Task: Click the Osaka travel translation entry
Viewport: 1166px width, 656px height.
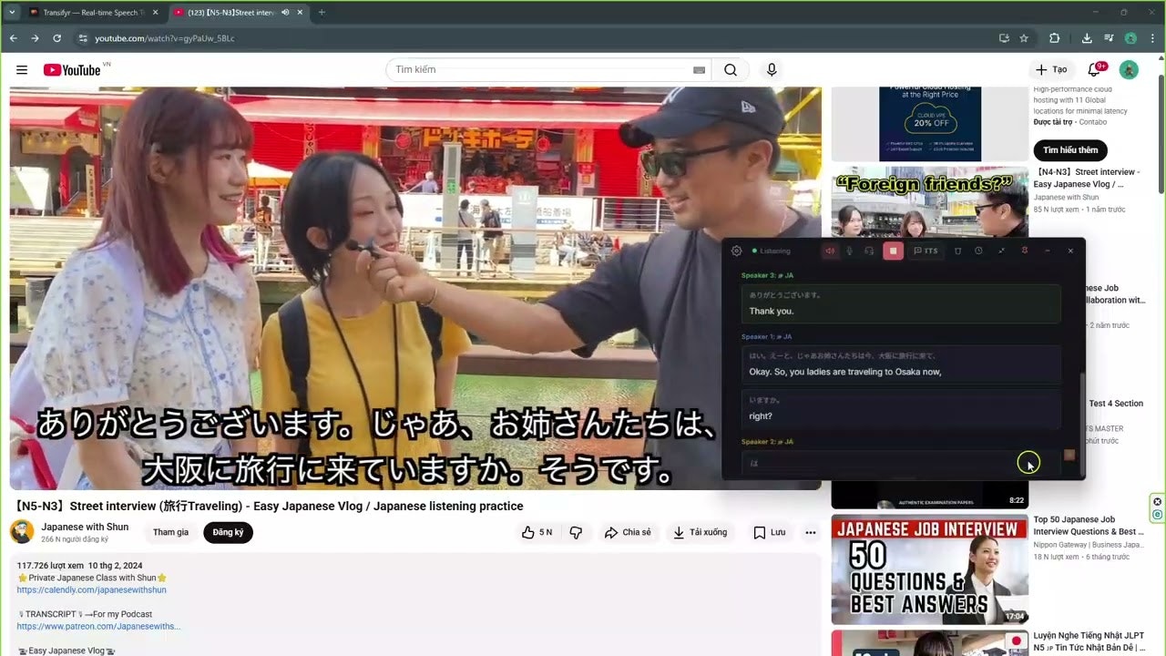Action: (901, 364)
